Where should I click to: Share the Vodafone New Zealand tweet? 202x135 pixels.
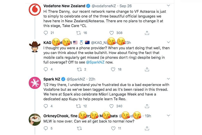point(147,33)
